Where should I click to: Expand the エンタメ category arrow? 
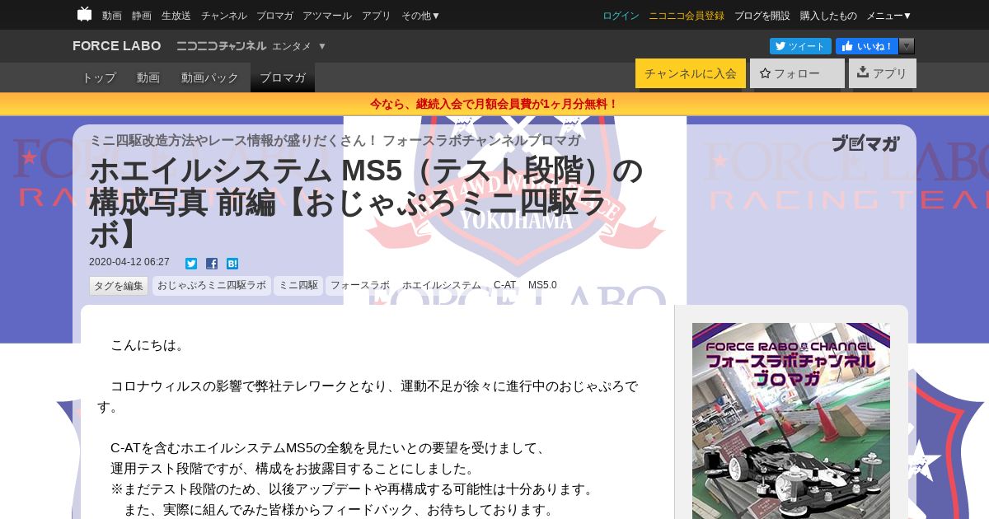(322, 46)
